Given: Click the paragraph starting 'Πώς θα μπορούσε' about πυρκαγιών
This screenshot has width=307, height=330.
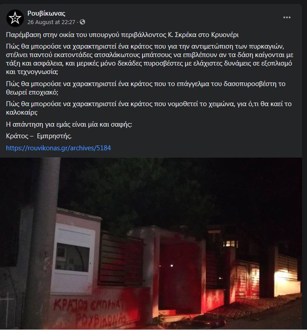Looking at the screenshot, I should 150,59.
